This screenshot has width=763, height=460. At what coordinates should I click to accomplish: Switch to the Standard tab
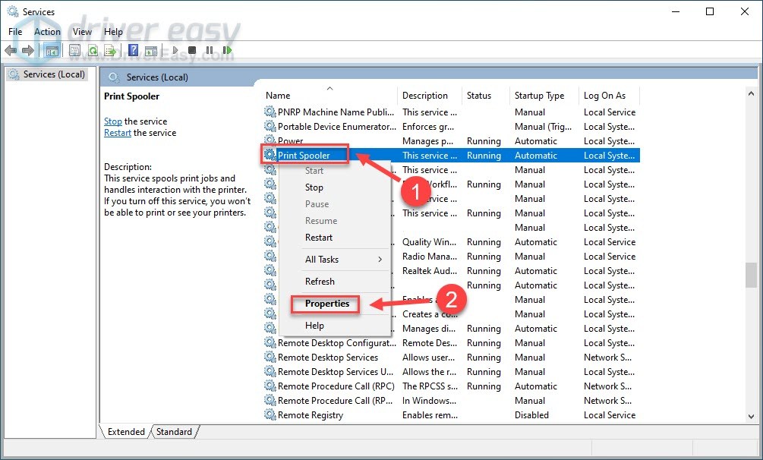174,432
